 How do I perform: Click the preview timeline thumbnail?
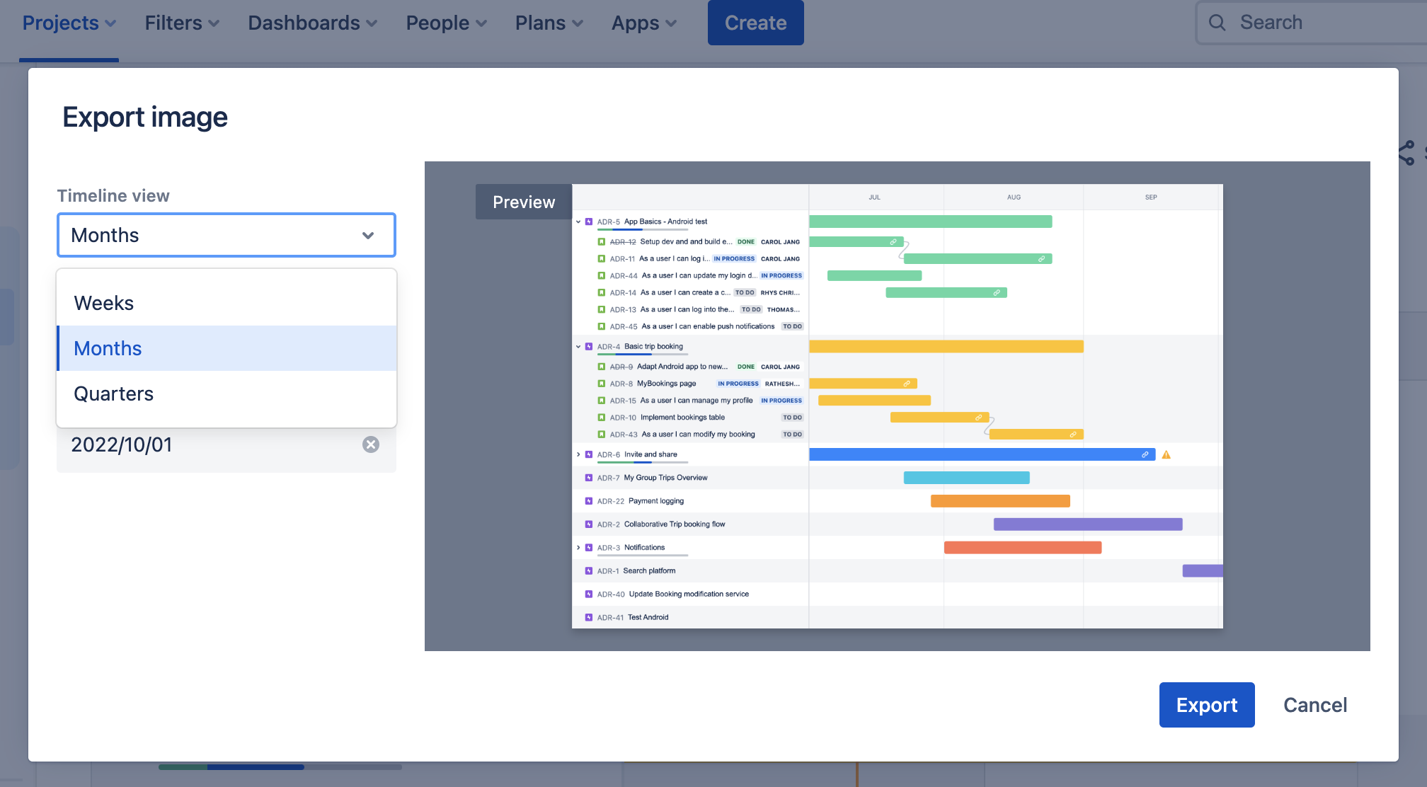click(898, 406)
